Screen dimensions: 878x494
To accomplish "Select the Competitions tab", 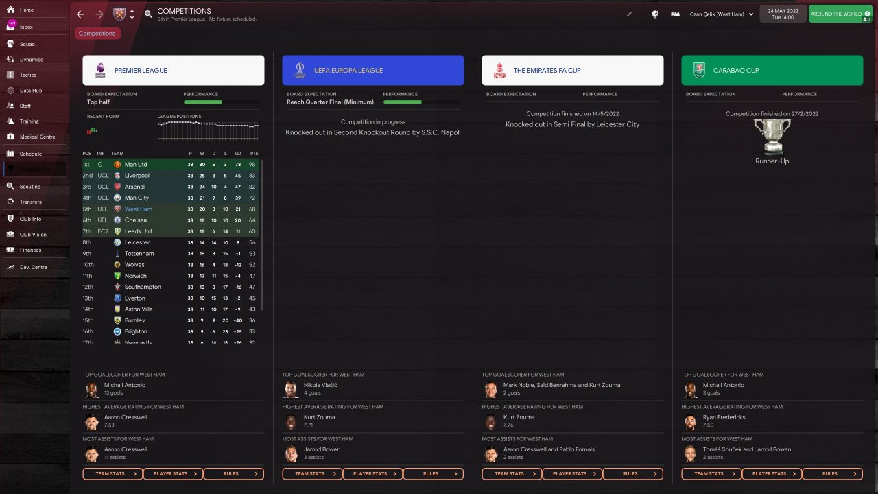I will coord(97,34).
